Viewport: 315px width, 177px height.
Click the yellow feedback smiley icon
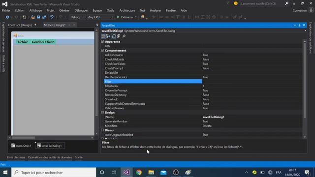[236, 3]
